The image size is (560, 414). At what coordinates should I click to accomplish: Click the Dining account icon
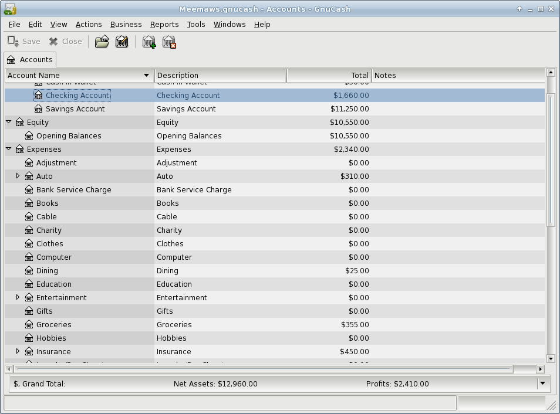point(29,271)
